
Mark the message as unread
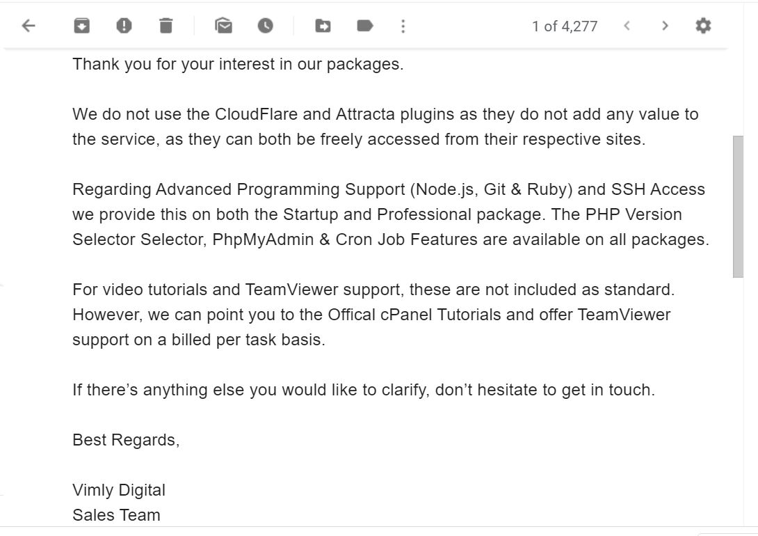pyautogui.click(x=223, y=26)
